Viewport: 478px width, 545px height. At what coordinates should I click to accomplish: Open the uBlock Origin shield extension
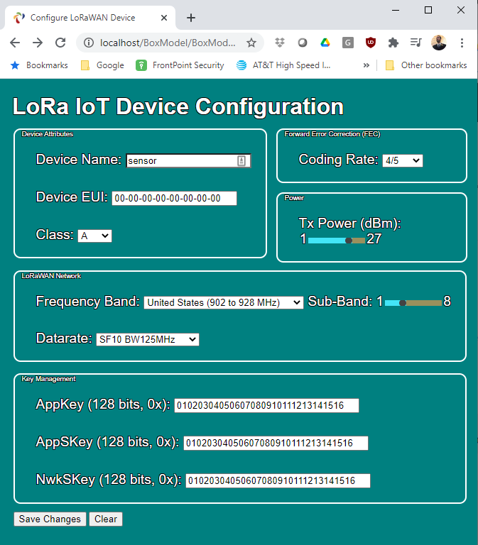371,43
